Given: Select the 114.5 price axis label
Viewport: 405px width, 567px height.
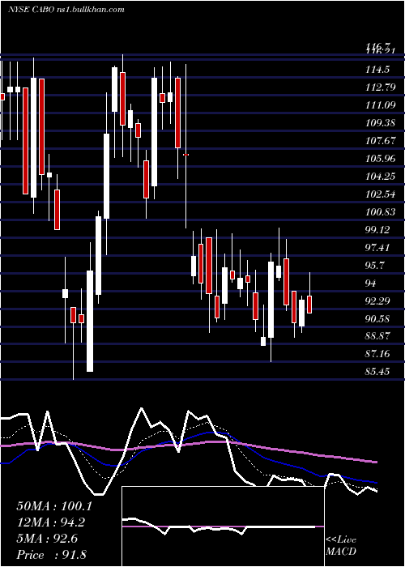Looking at the screenshot, I should [377, 70].
